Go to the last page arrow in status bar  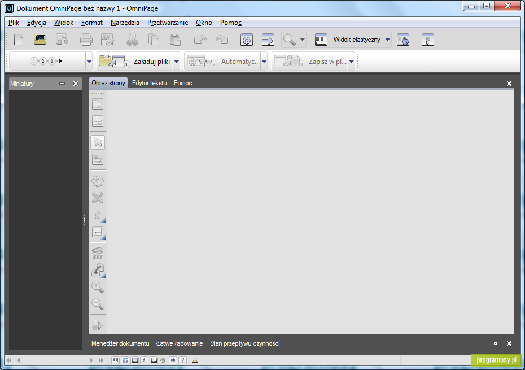[101, 360]
